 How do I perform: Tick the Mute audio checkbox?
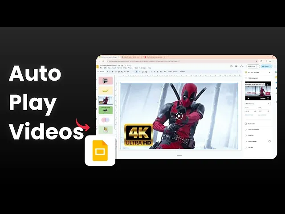(246, 124)
